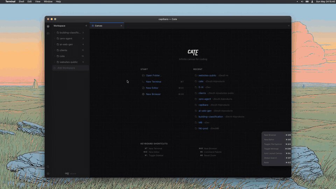This screenshot has height=189, width=336.
Task: Choose Global Search in popup
Action: [x=276, y=158]
